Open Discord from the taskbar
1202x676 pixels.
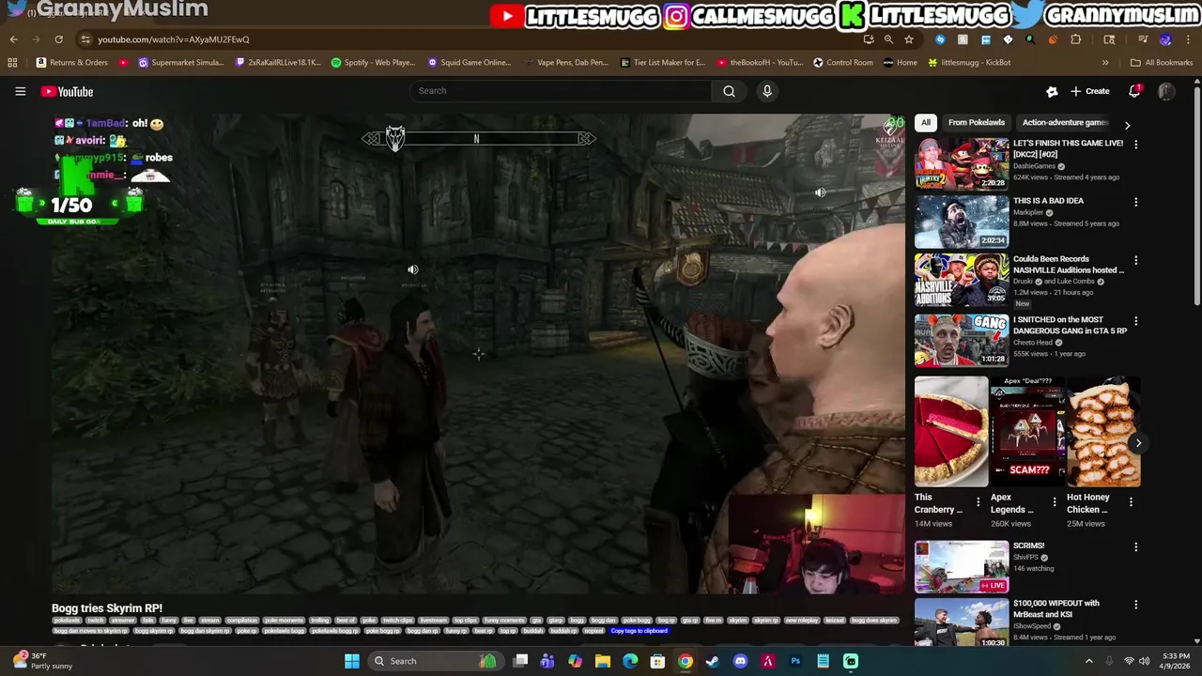[x=740, y=661]
